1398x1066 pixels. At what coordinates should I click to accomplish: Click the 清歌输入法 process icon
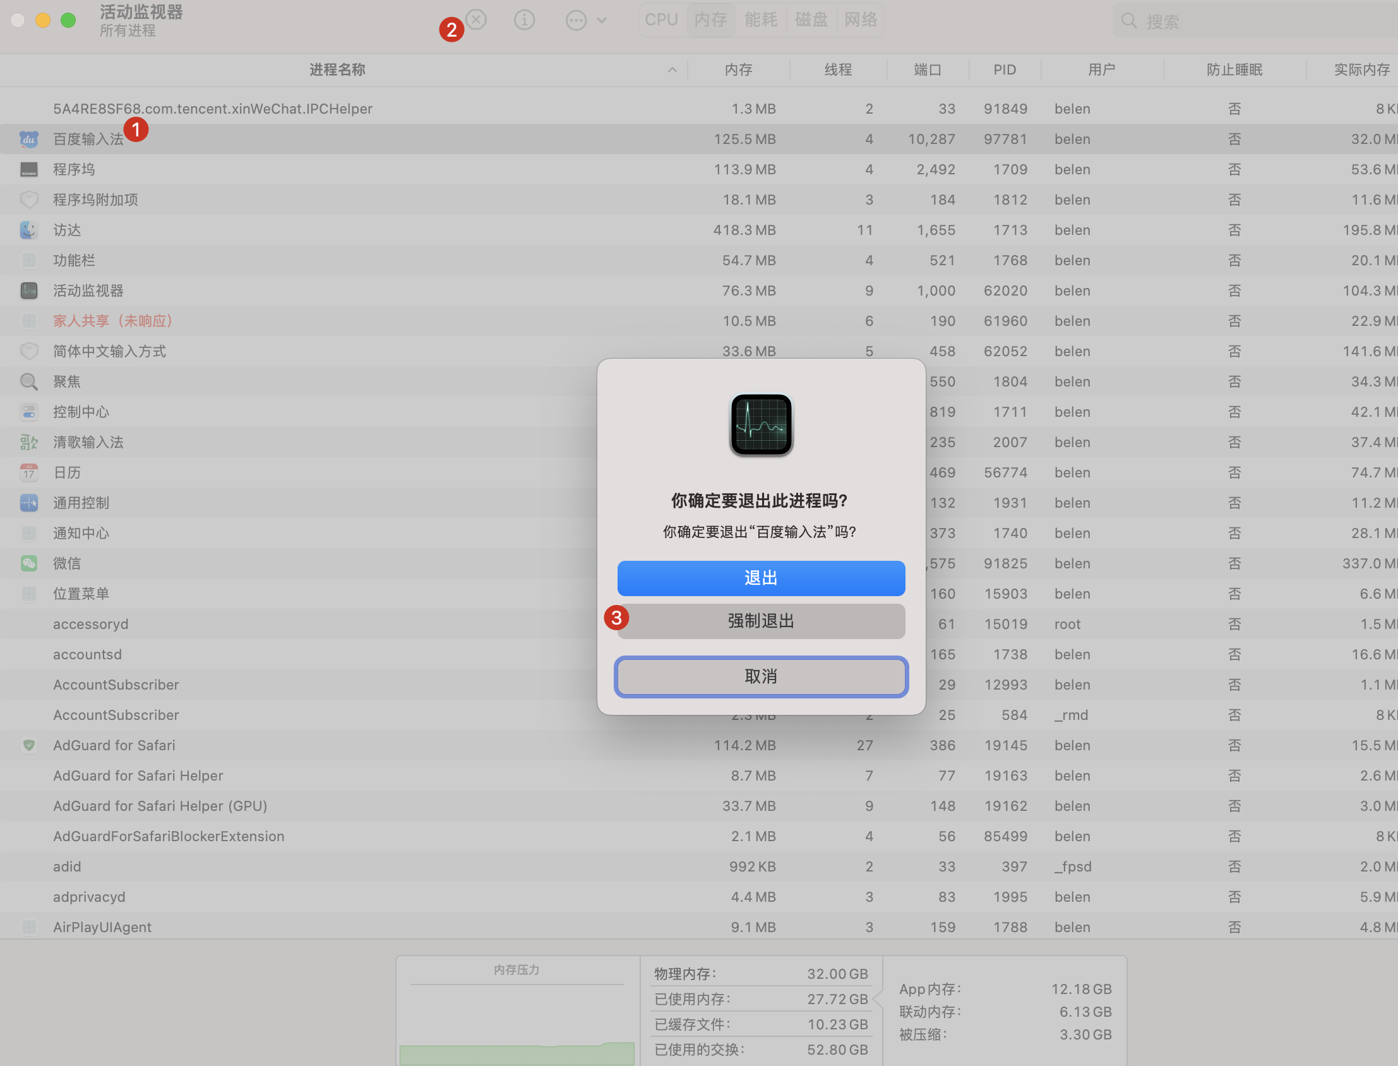[28, 442]
